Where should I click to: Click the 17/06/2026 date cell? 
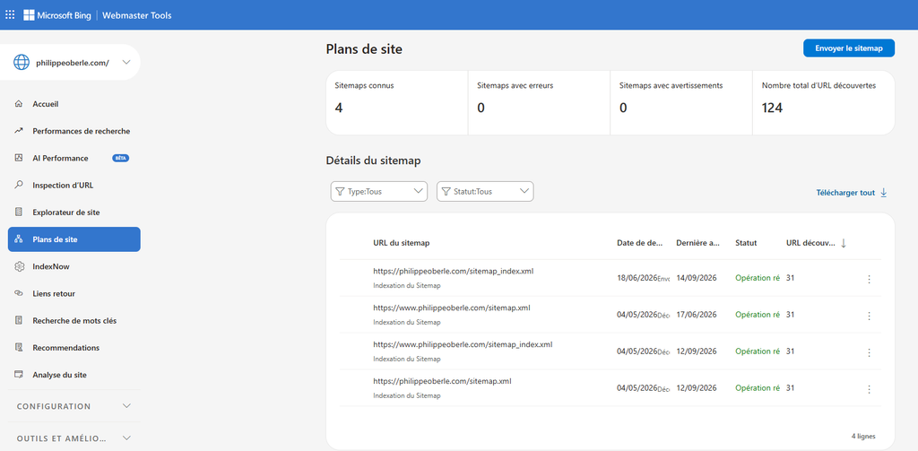pyautogui.click(x=696, y=315)
